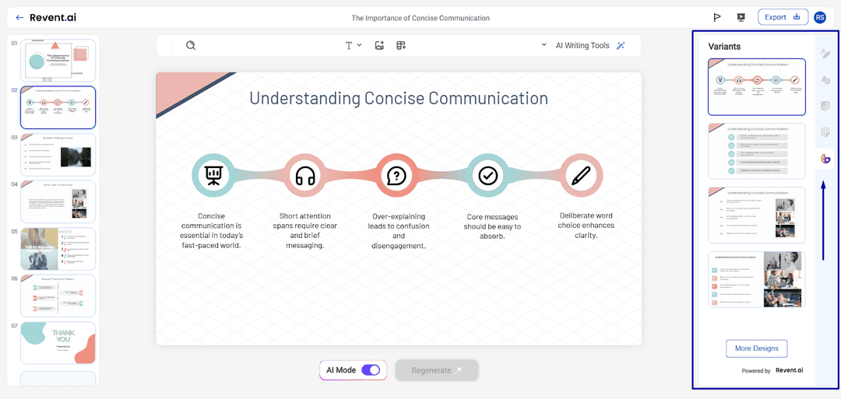The height and width of the screenshot is (399, 841).
Task: Open the text style icon in right sidebar
Action: pos(825,54)
